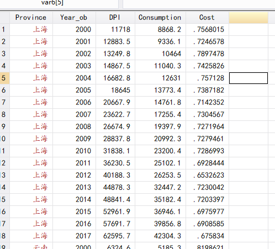Image resolution: width=275 pixels, height=249 pixels.
Task: Click the DPI column header
Action: (x=115, y=18)
